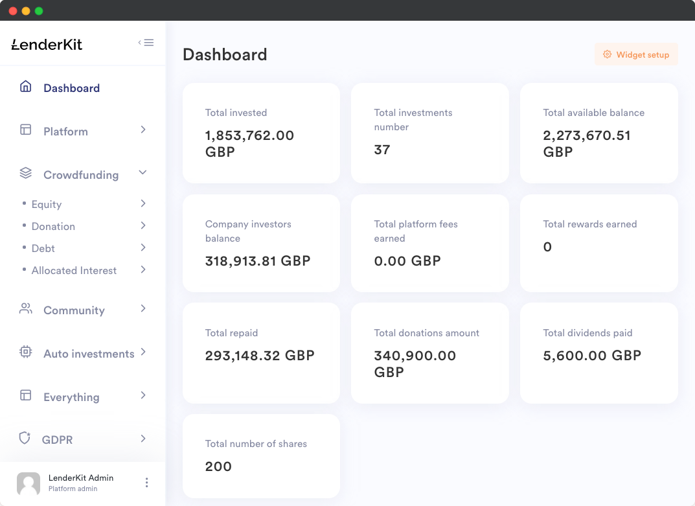
Task: Click the LenderKit Admin avatar
Action: pyautogui.click(x=28, y=483)
